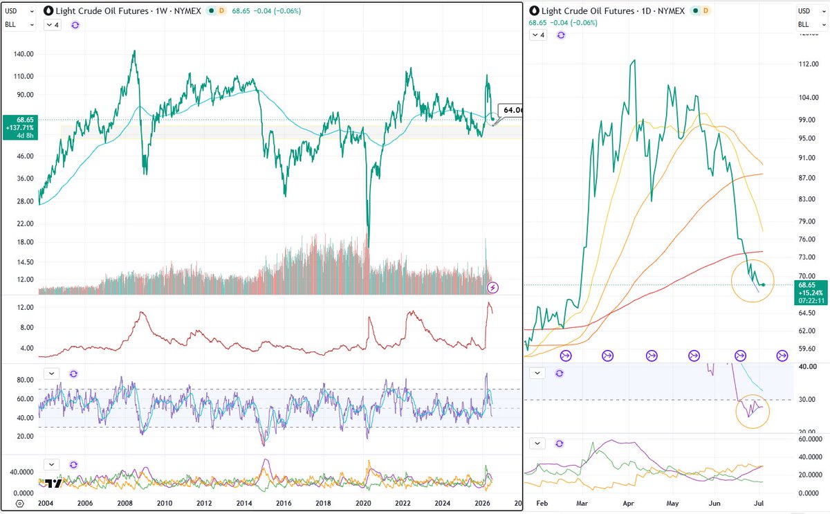Viewport: 830px width, 514px height.
Task: Click purple refresh icon in weekly RSI pane
Action: click(73, 373)
